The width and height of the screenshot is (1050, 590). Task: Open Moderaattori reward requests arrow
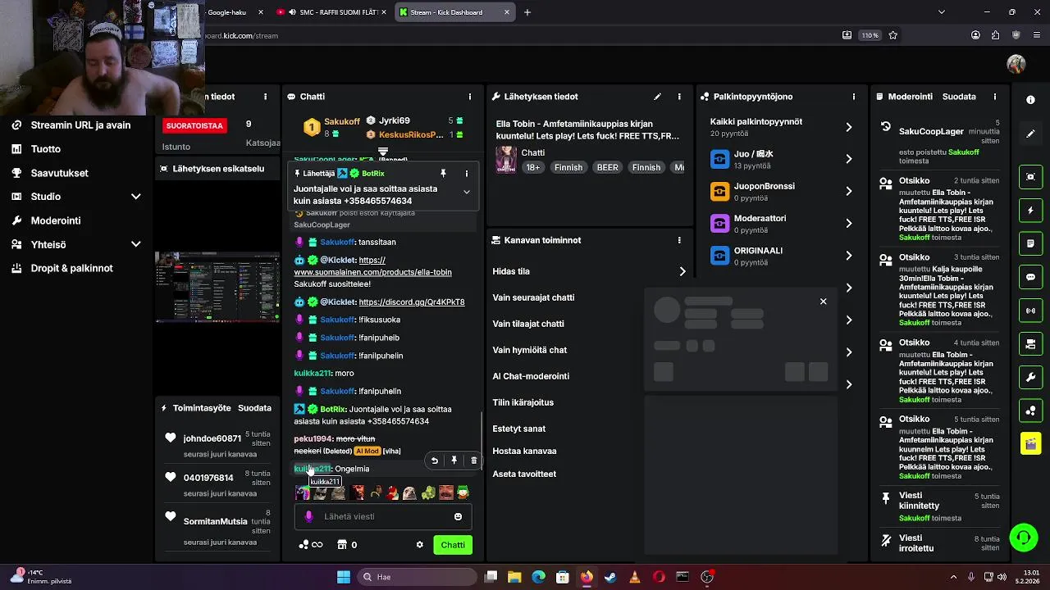[x=848, y=223]
